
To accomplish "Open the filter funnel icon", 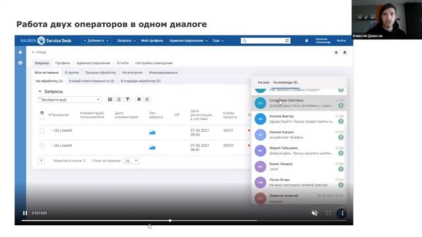I will point(127,99).
